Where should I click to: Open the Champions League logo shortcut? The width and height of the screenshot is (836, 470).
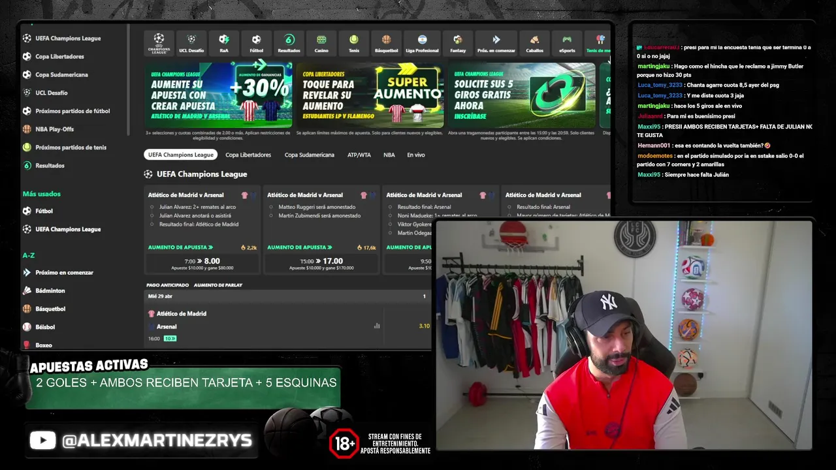point(159,43)
